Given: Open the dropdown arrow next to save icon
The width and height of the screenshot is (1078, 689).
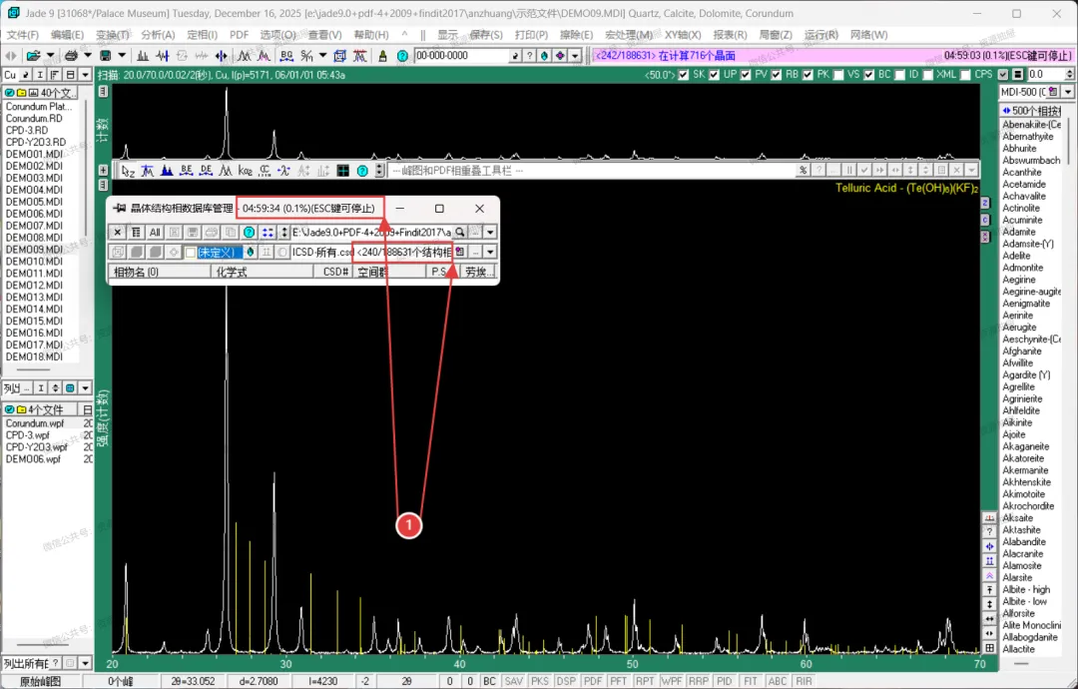Looking at the screenshot, I should [x=122, y=56].
